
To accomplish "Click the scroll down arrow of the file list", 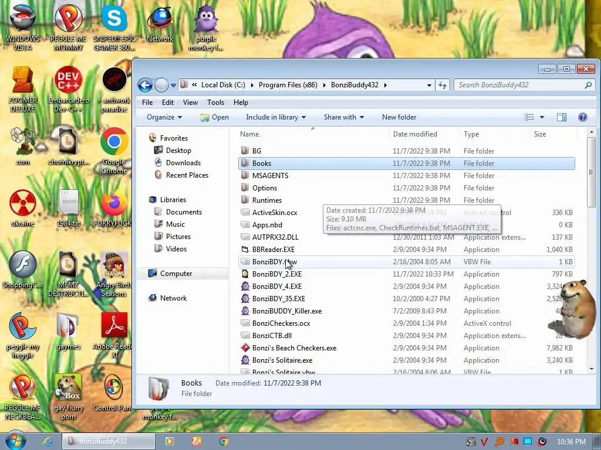I will tap(591, 369).
